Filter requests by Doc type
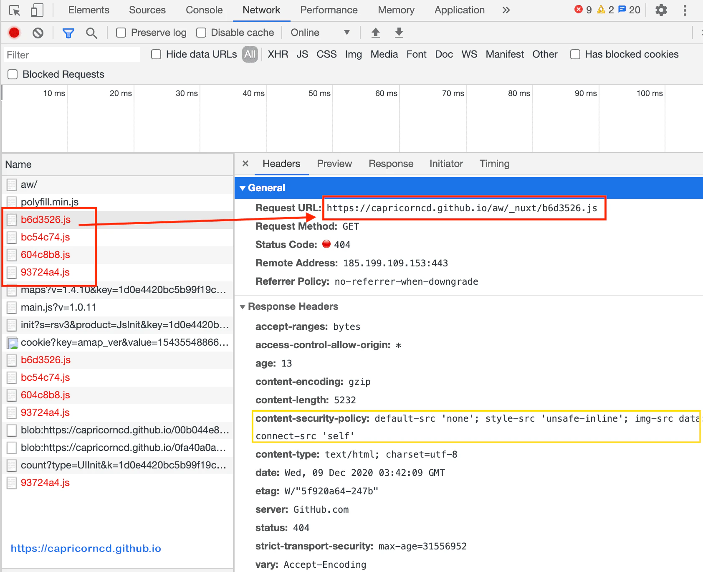The height and width of the screenshot is (572, 703). (x=444, y=54)
